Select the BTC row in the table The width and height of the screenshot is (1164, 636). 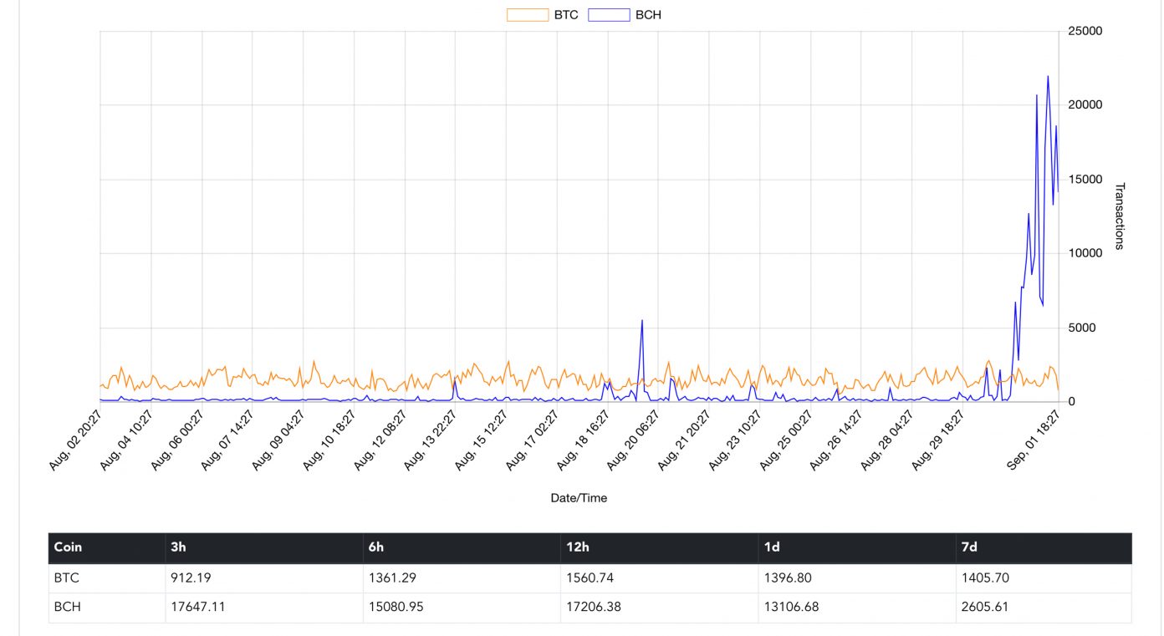[x=63, y=577]
